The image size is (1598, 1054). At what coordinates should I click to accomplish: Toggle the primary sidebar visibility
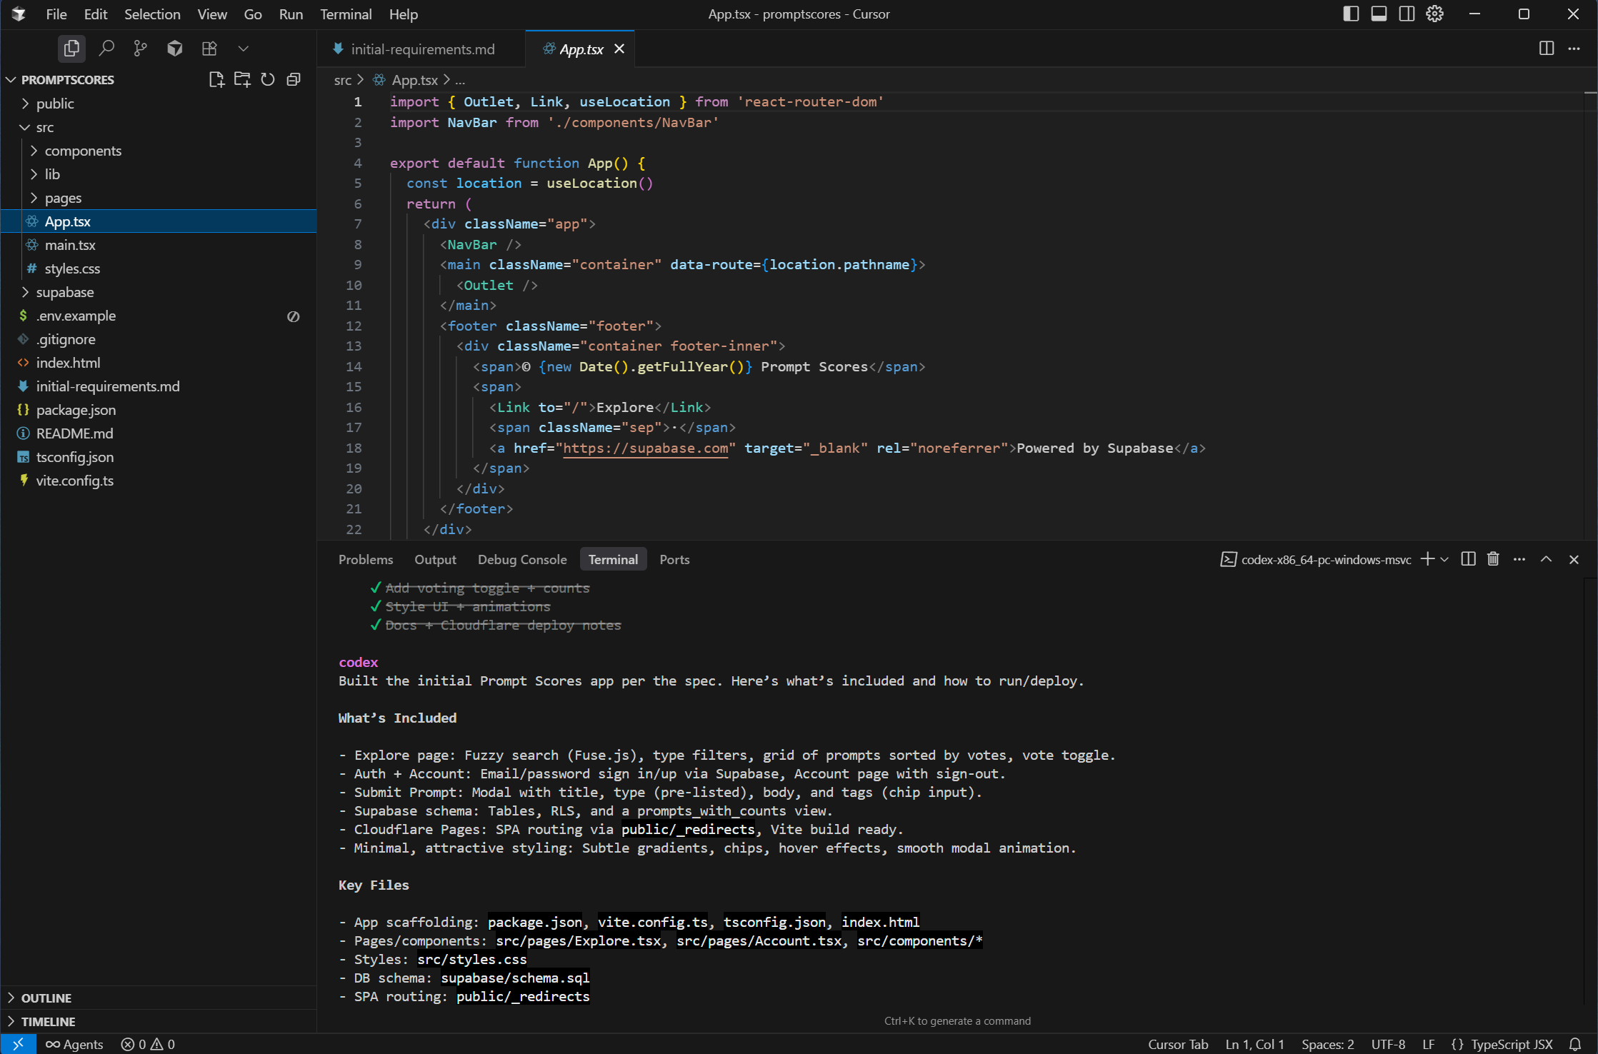(x=1350, y=14)
